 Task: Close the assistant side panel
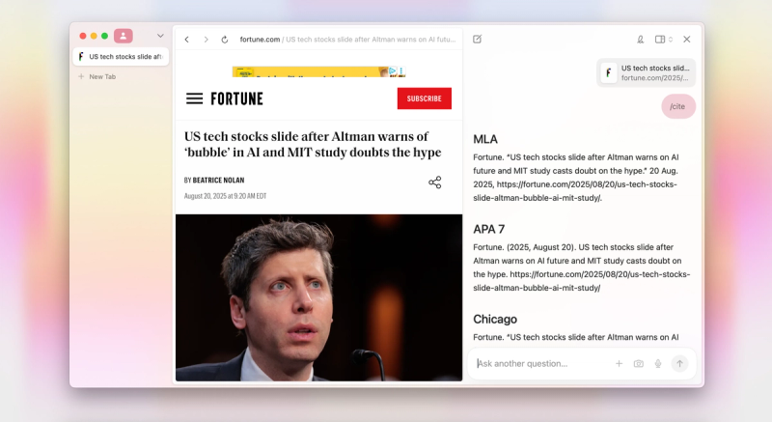coord(687,39)
